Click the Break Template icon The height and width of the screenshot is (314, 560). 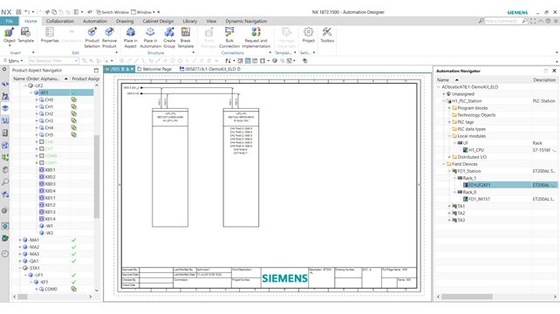(185, 32)
